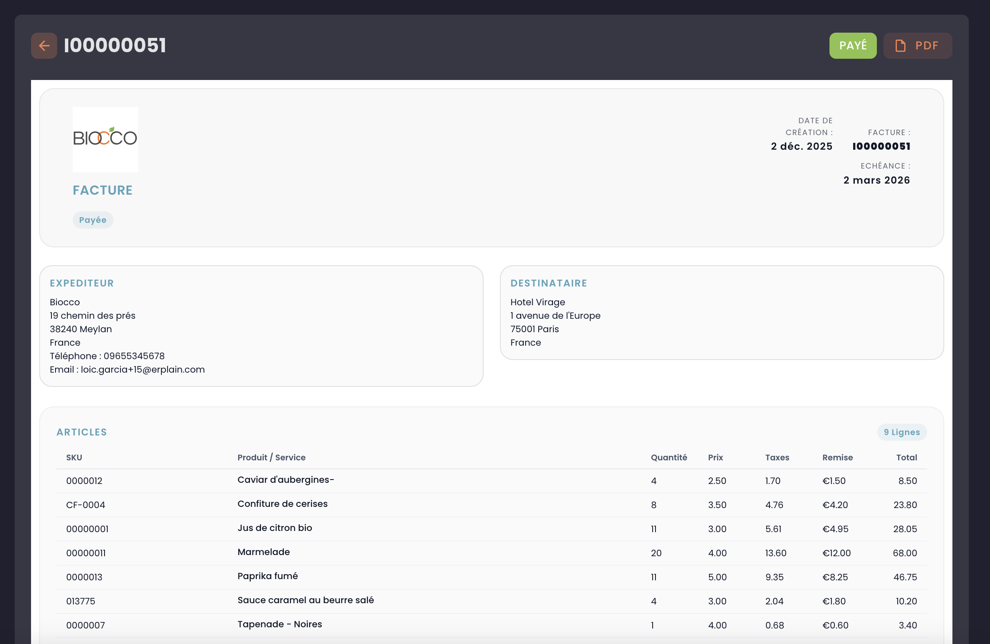Click the SKU column header
The width and height of the screenshot is (990, 644).
pyautogui.click(x=74, y=457)
